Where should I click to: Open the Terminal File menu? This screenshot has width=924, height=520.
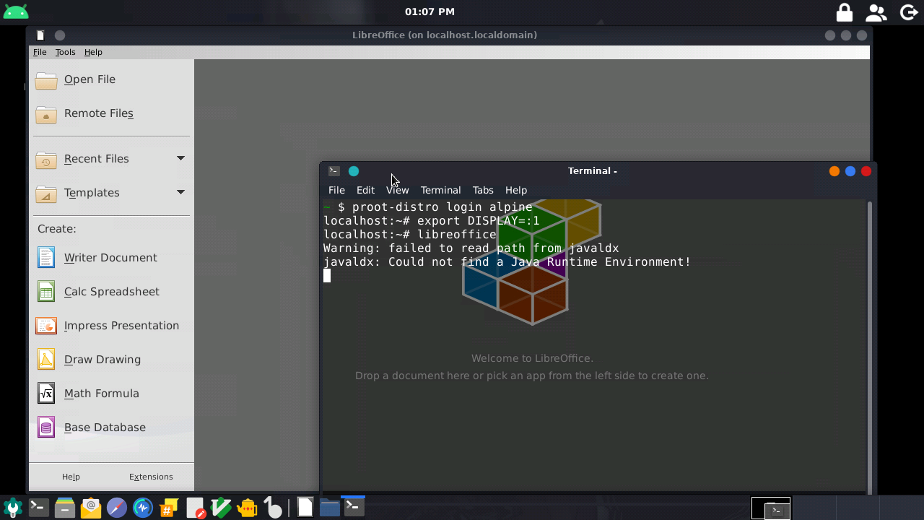click(336, 190)
